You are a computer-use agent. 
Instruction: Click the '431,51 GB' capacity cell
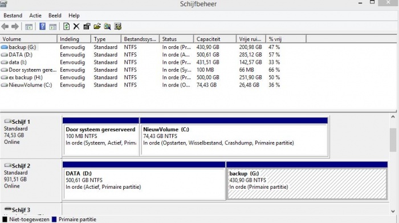[208, 62]
